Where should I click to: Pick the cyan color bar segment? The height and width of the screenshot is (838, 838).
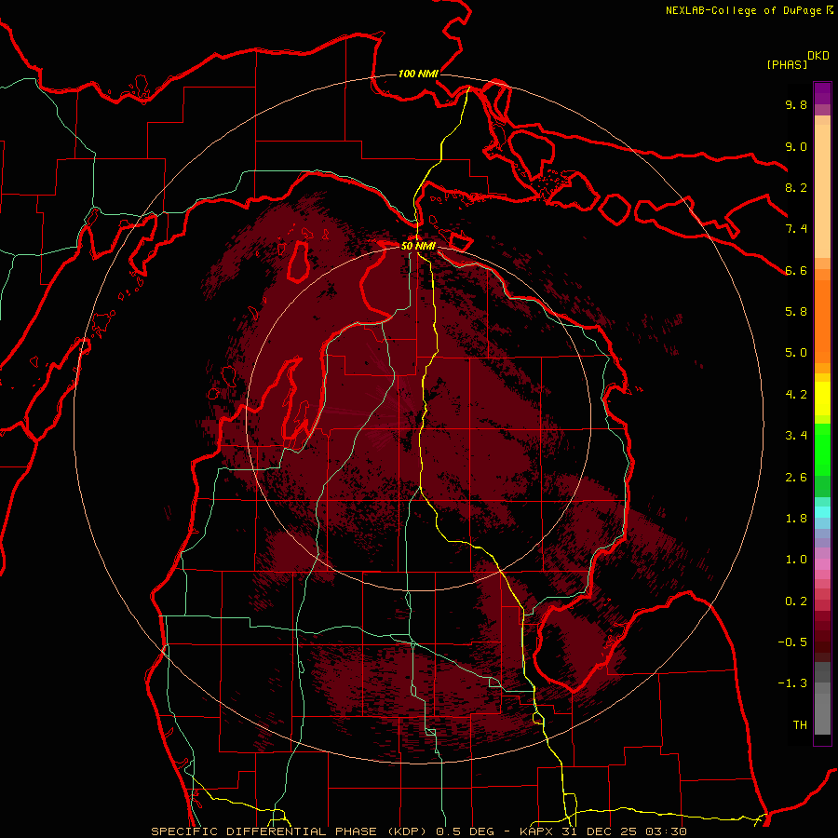pos(822,512)
